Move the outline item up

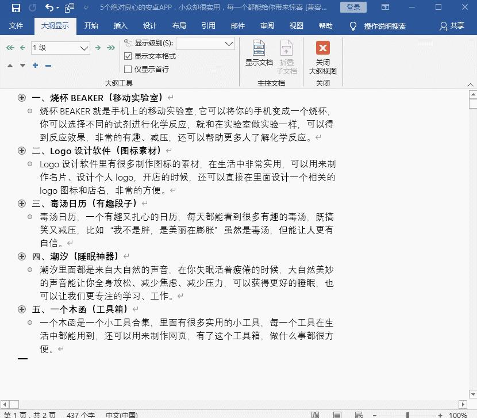[x=10, y=65]
